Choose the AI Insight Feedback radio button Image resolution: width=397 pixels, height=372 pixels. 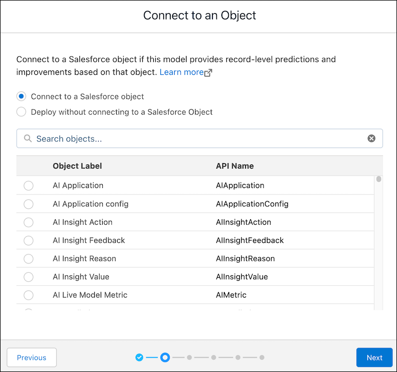coord(28,241)
